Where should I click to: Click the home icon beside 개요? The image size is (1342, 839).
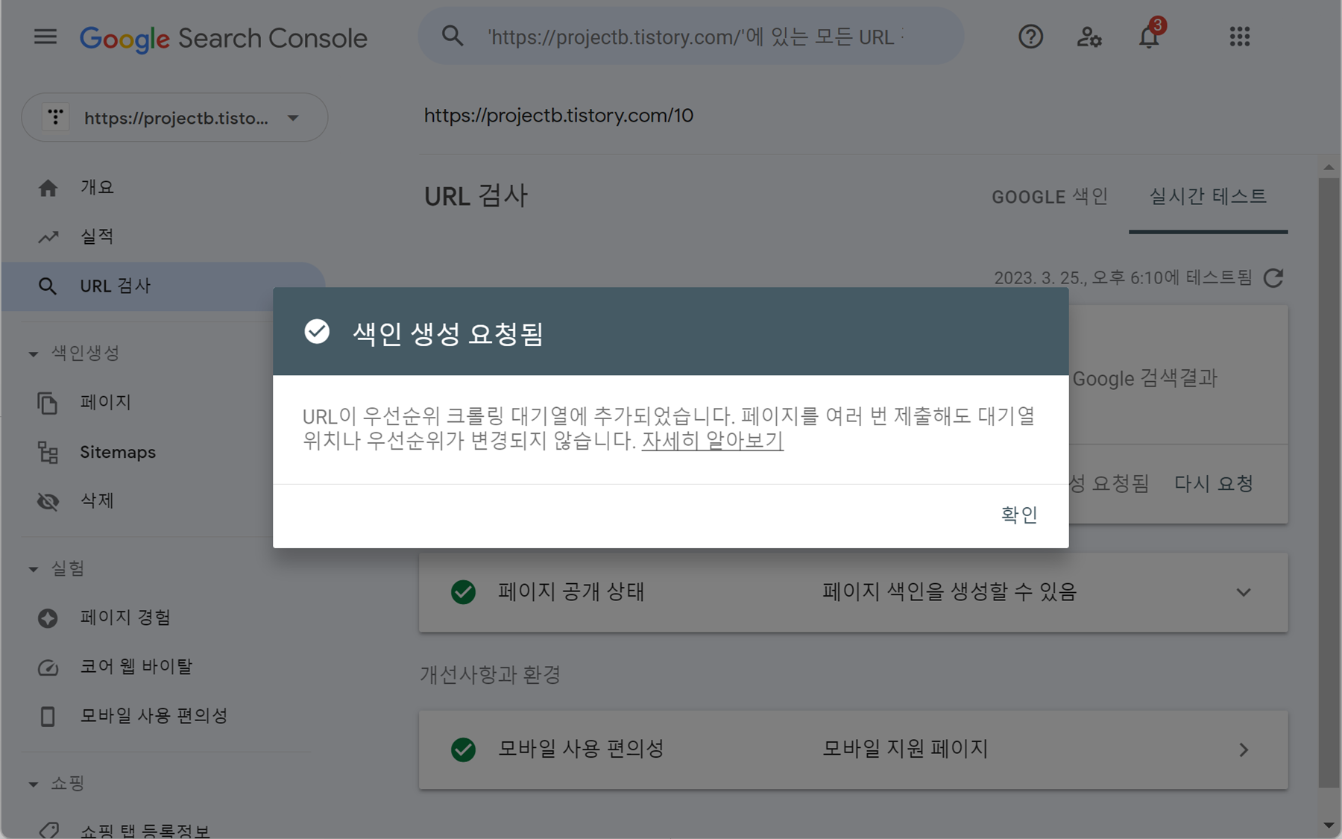(48, 188)
